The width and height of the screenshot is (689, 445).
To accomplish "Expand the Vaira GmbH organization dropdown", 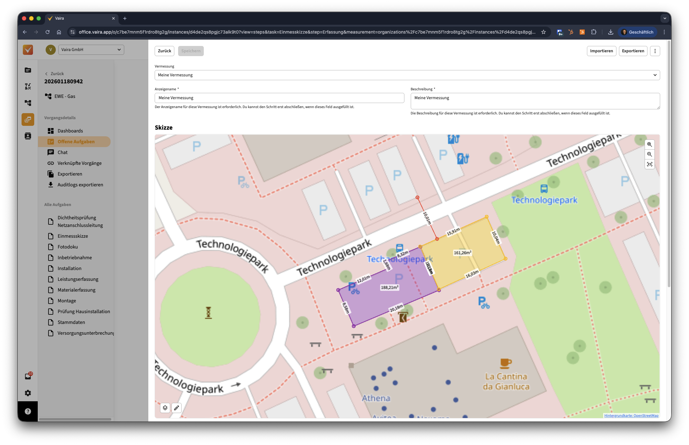I will (x=91, y=50).
